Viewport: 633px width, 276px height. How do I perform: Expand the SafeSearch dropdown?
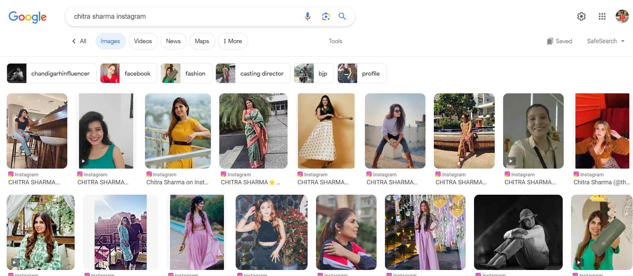click(606, 41)
